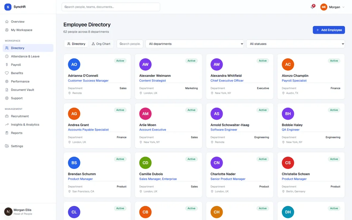Click the CD avatar of Camille Dubois
This screenshot has height=220, width=352.
pos(145,163)
